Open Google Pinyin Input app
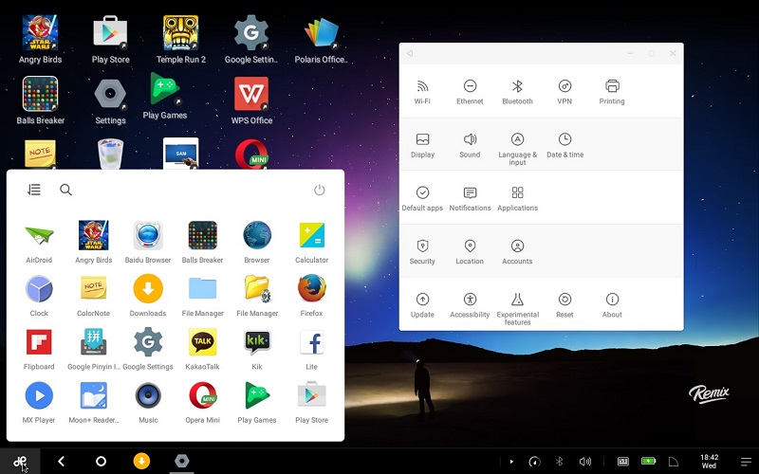Viewport: 759px width, 474px height. pyautogui.click(x=93, y=348)
